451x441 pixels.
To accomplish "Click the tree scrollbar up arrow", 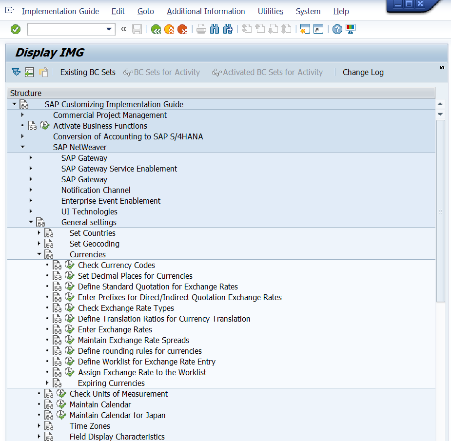I will tap(440, 104).
